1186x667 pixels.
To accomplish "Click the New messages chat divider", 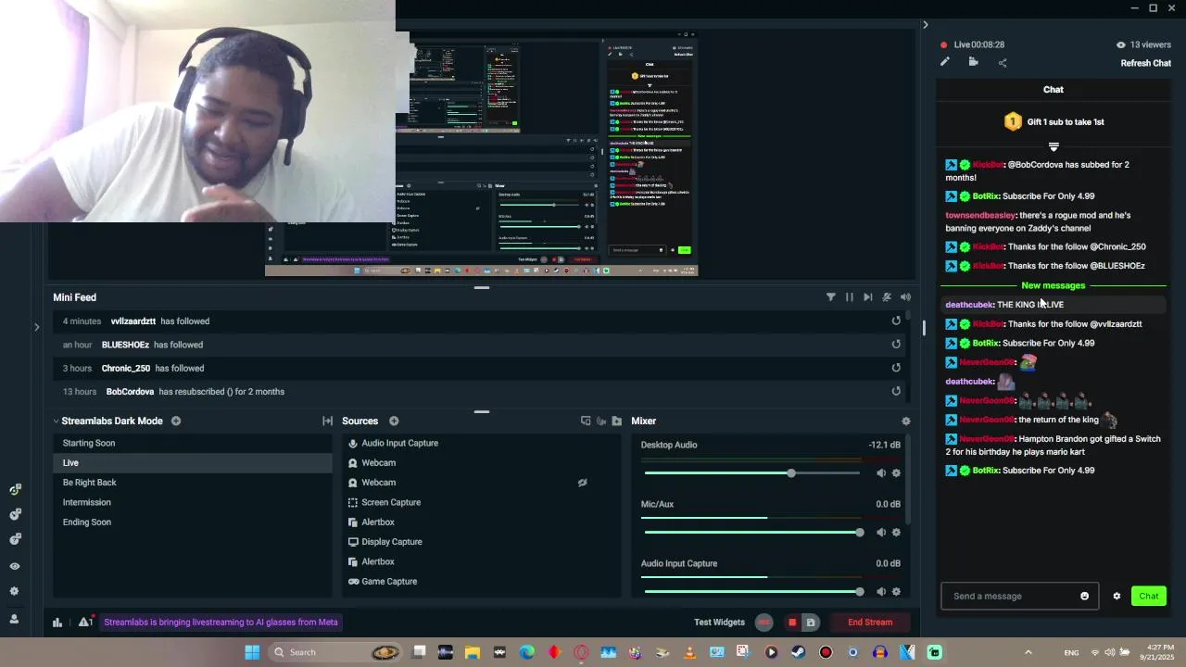I will tap(1053, 285).
